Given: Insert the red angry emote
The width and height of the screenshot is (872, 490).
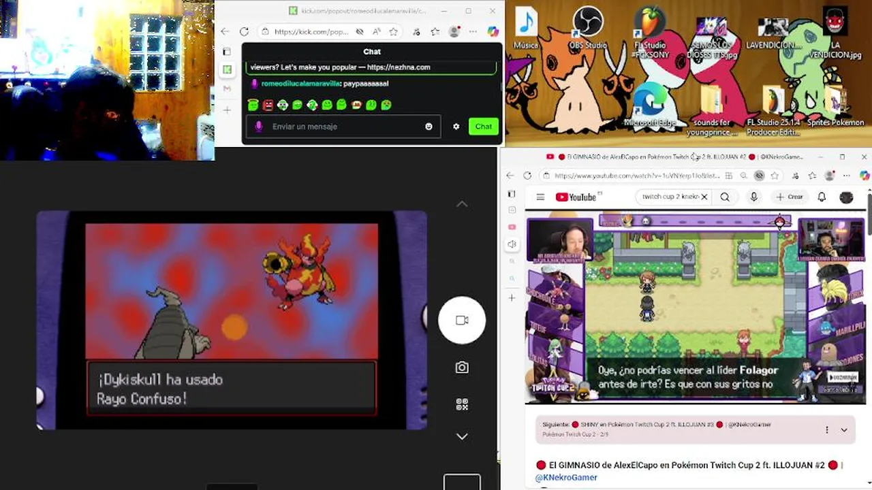Looking at the screenshot, I should click(268, 105).
